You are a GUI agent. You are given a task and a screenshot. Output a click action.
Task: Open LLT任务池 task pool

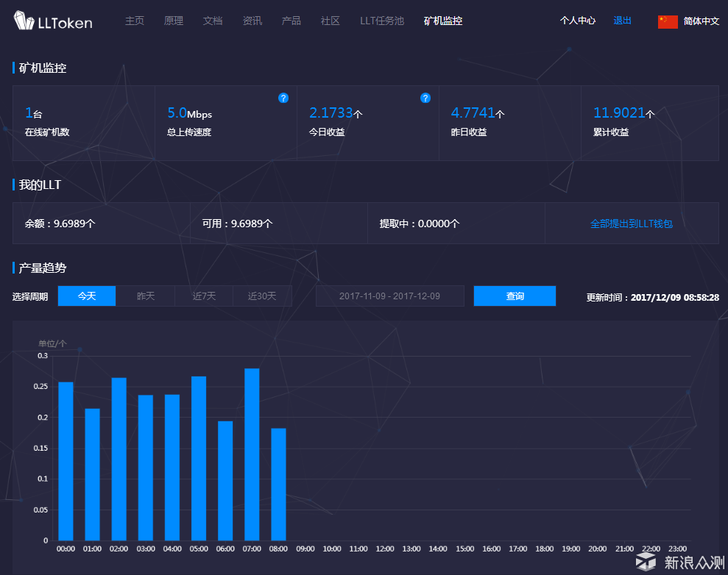point(382,21)
